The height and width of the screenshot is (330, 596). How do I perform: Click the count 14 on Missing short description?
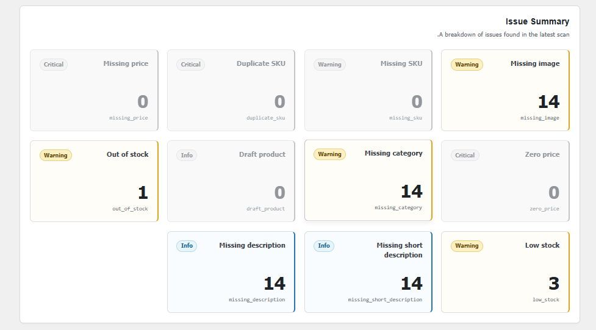(412, 284)
